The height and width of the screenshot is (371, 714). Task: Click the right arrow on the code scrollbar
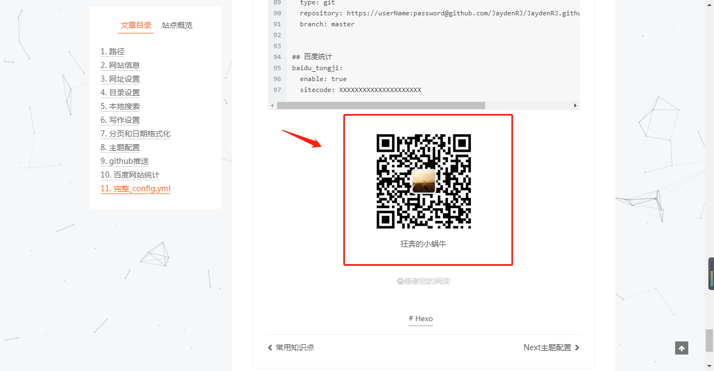point(575,105)
